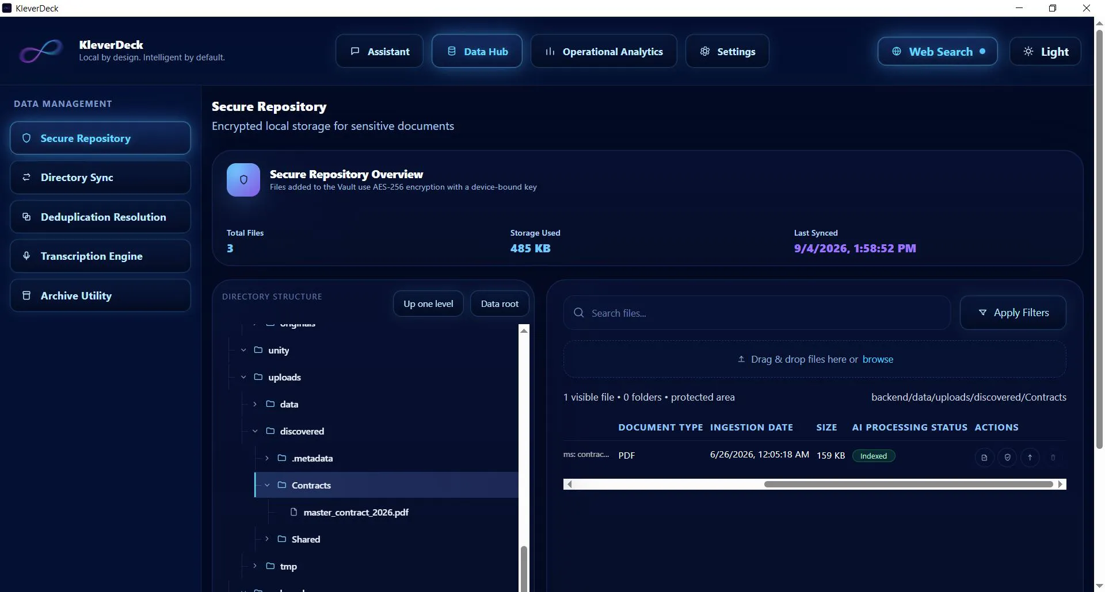The height and width of the screenshot is (592, 1105).
Task: Open Directory Sync in sidebar
Action: [100, 178]
